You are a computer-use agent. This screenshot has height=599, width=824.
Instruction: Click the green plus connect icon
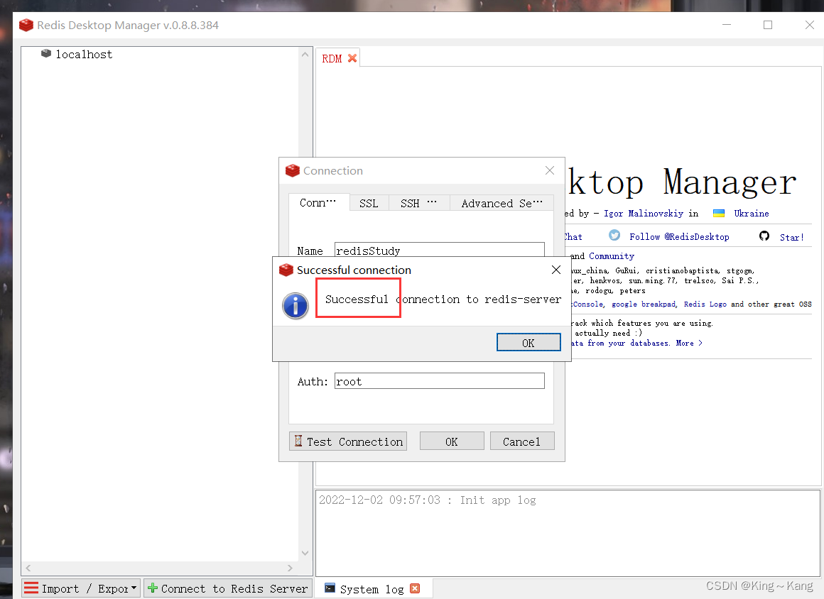click(153, 588)
